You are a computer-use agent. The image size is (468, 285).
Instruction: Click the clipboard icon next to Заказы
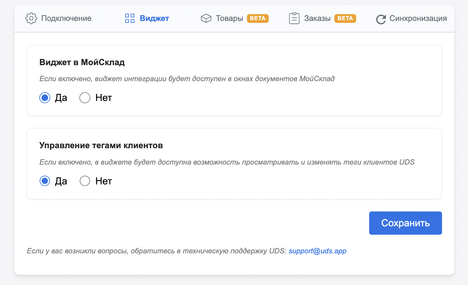point(294,18)
